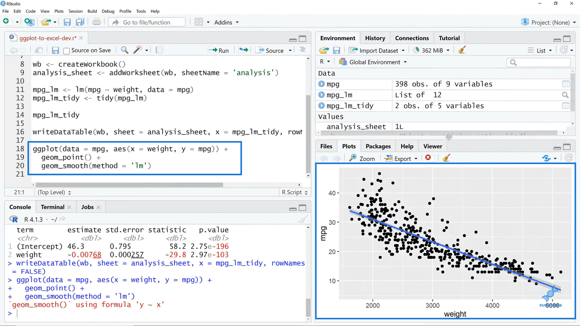Click the main toolbar Save icon
The image size is (580, 326).
click(x=67, y=22)
